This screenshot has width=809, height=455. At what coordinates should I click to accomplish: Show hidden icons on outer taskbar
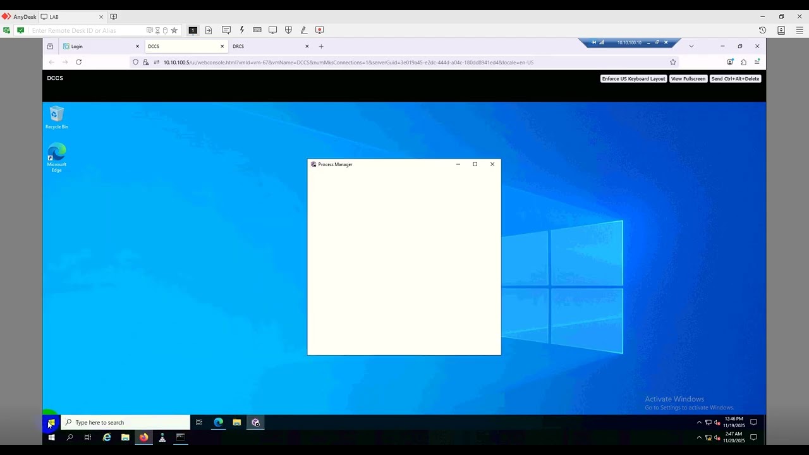tap(699, 437)
